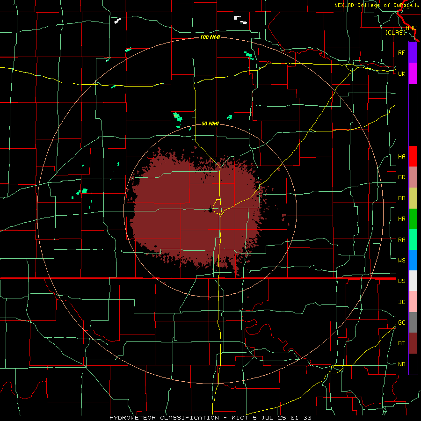
Task: Click the black ND legend swatch
Action: coord(413,364)
